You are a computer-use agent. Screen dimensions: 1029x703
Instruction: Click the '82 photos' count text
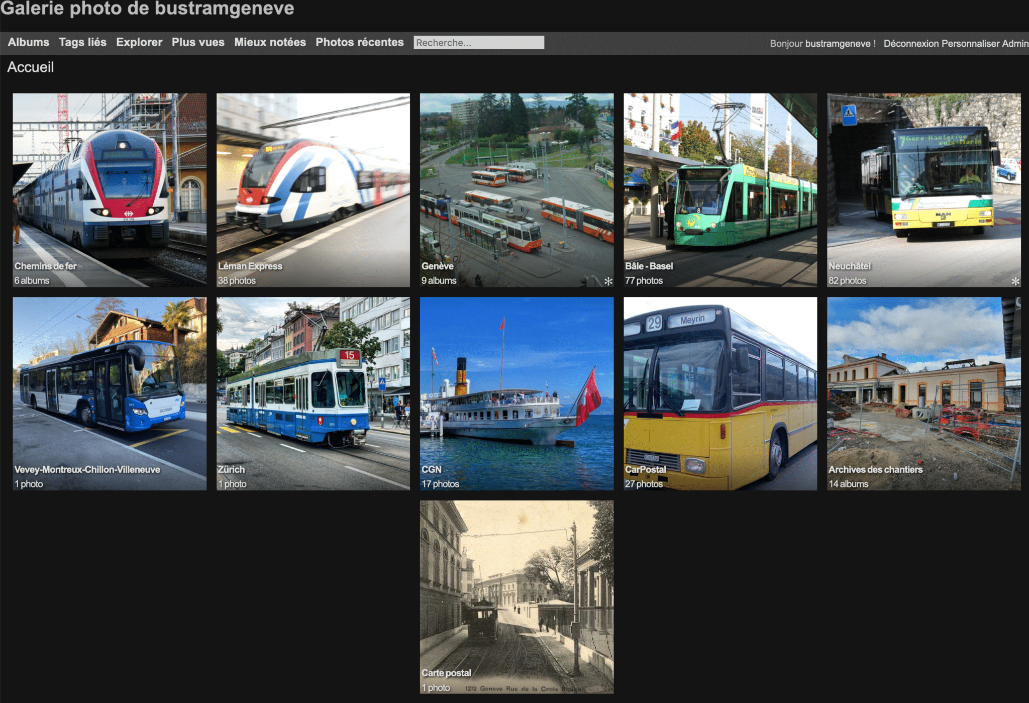click(x=847, y=281)
